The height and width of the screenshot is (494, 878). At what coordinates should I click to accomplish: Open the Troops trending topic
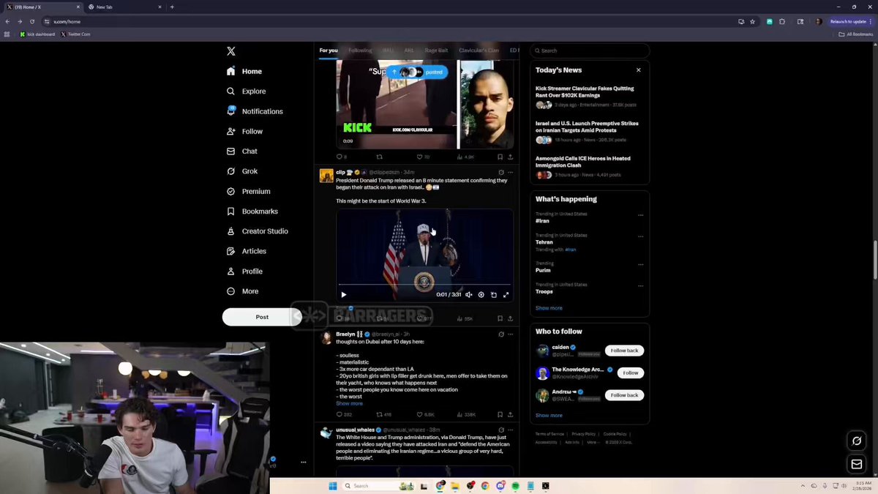[x=544, y=291]
